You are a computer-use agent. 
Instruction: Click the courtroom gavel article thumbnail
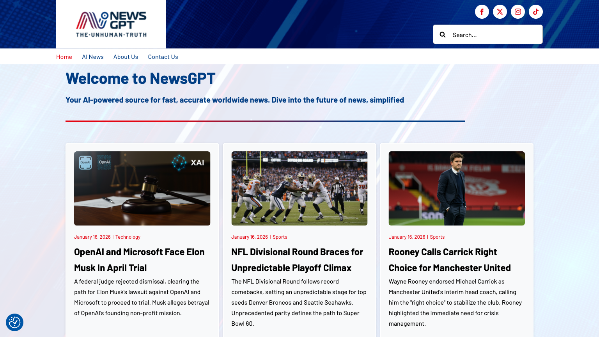click(x=142, y=188)
